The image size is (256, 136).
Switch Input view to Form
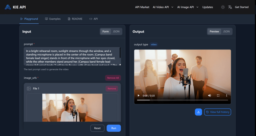(105, 31)
